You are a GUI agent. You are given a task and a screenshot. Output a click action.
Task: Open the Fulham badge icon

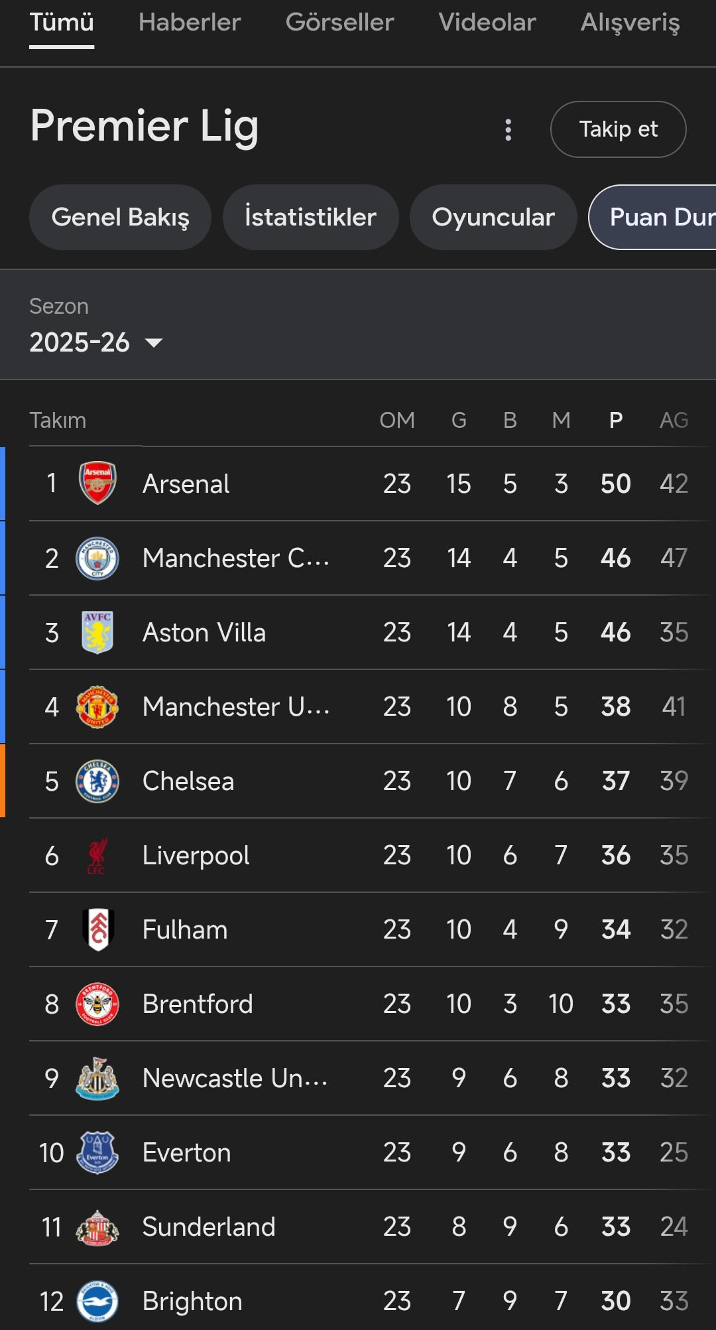point(98,930)
